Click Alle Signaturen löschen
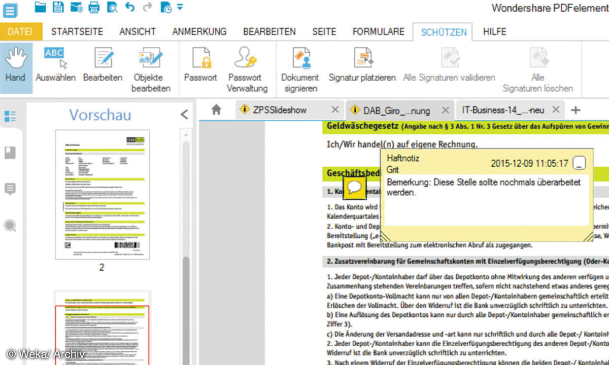609x365 pixels. point(538,69)
